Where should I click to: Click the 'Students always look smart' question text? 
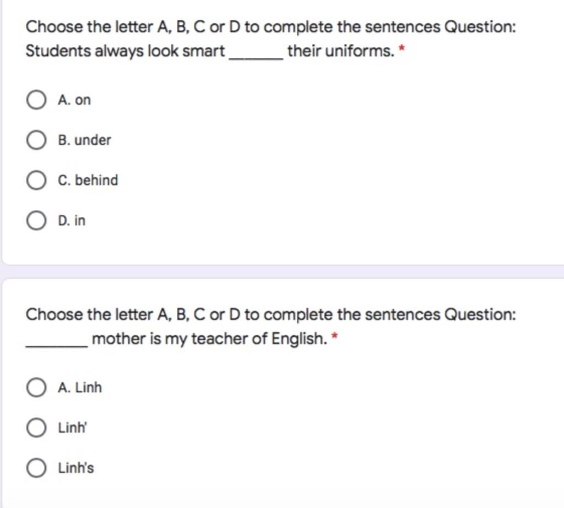pos(125,51)
